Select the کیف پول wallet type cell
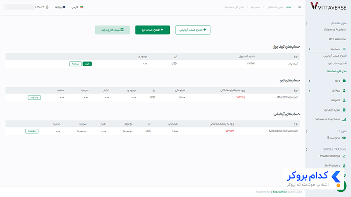Screen dimensions: 351x197 click(293, 64)
